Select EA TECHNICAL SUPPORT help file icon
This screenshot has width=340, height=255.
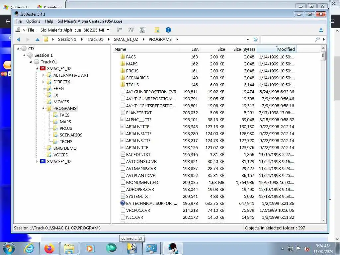click(123, 203)
